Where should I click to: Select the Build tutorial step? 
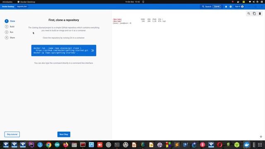tap(10, 26)
